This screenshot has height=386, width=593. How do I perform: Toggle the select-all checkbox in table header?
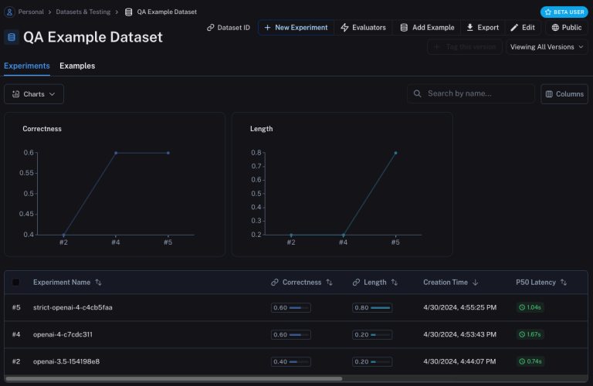16,283
